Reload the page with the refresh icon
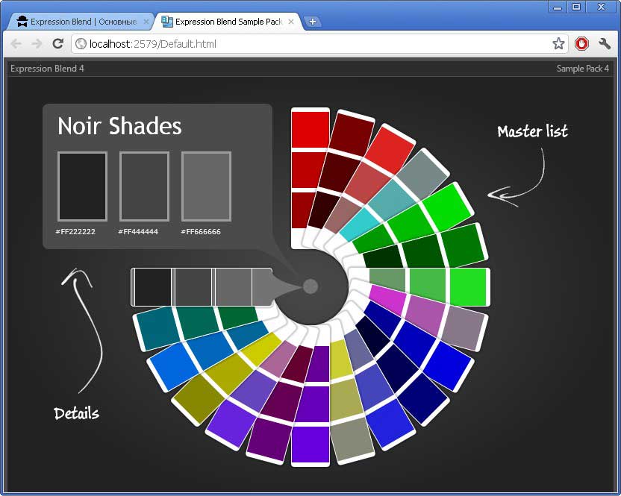Image resolution: width=621 pixels, height=496 pixels. pos(58,43)
